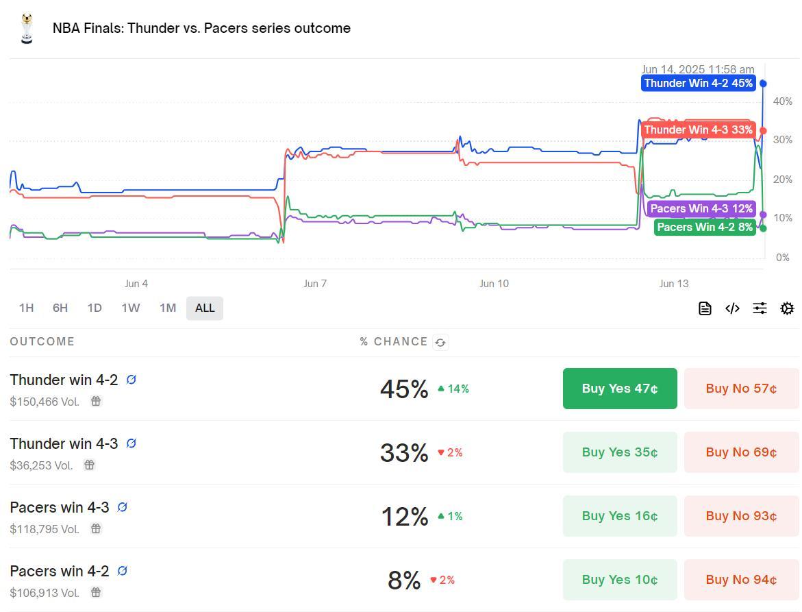
Task: Click gift icon under Thunder win 4-2
Action: (96, 402)
